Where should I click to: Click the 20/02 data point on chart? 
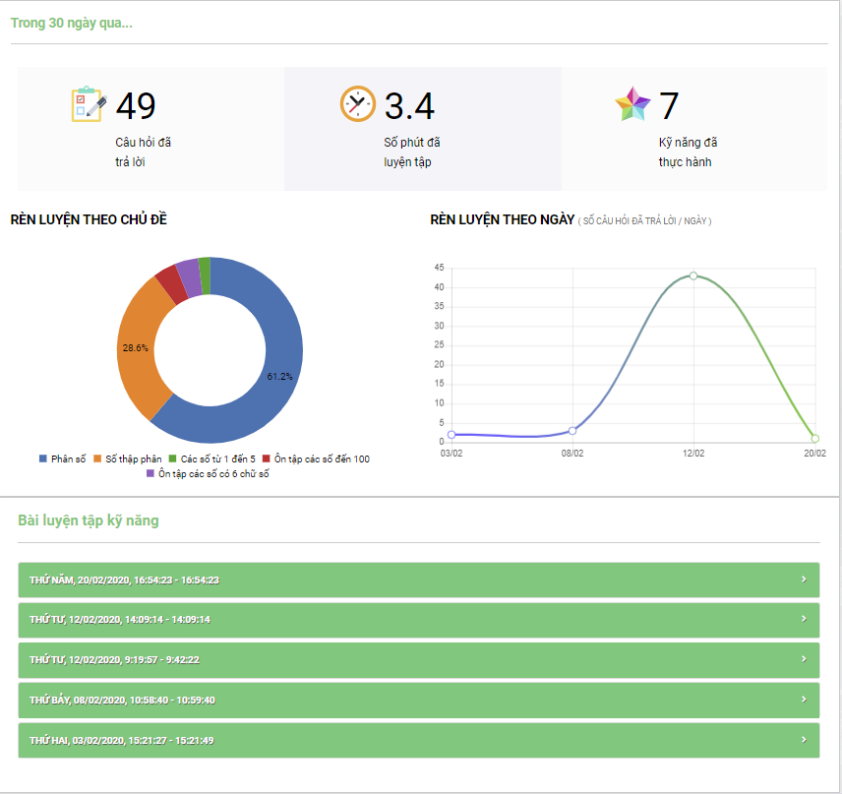coord(814,439)
